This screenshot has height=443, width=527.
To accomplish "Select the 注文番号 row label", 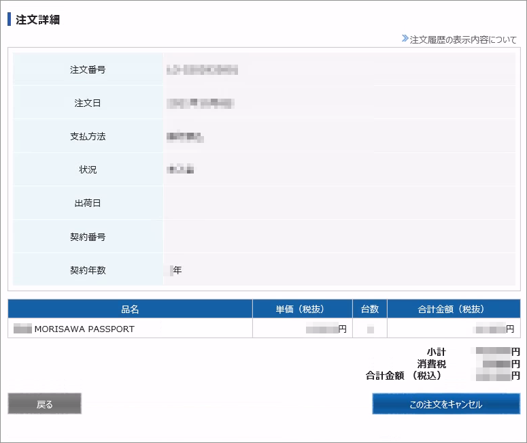I will 88,69.
